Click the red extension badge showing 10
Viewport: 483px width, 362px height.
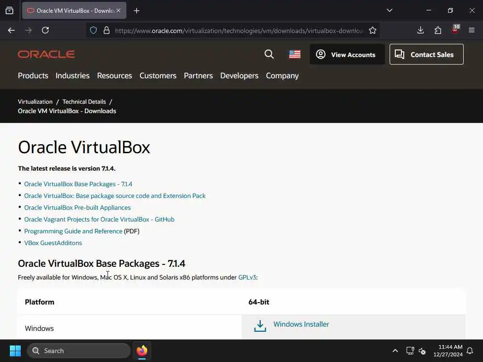click(x=455, y=29)
